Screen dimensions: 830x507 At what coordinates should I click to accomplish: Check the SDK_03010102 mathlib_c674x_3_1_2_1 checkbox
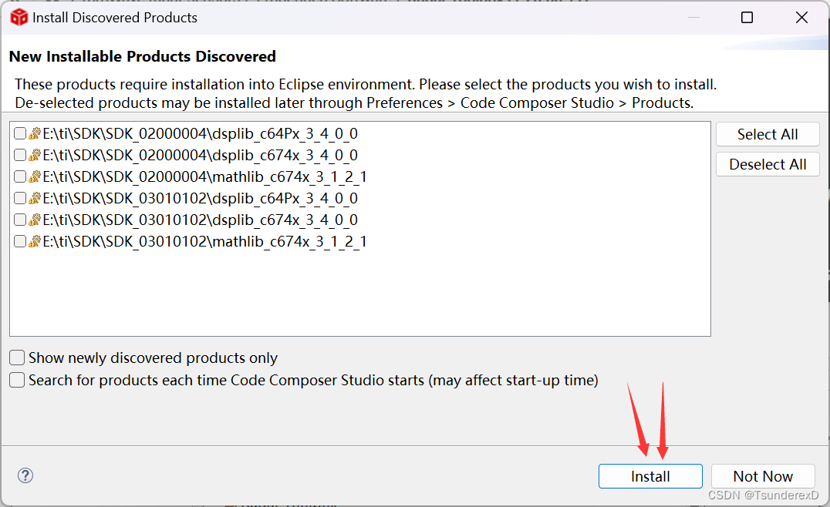click(20, 241)
